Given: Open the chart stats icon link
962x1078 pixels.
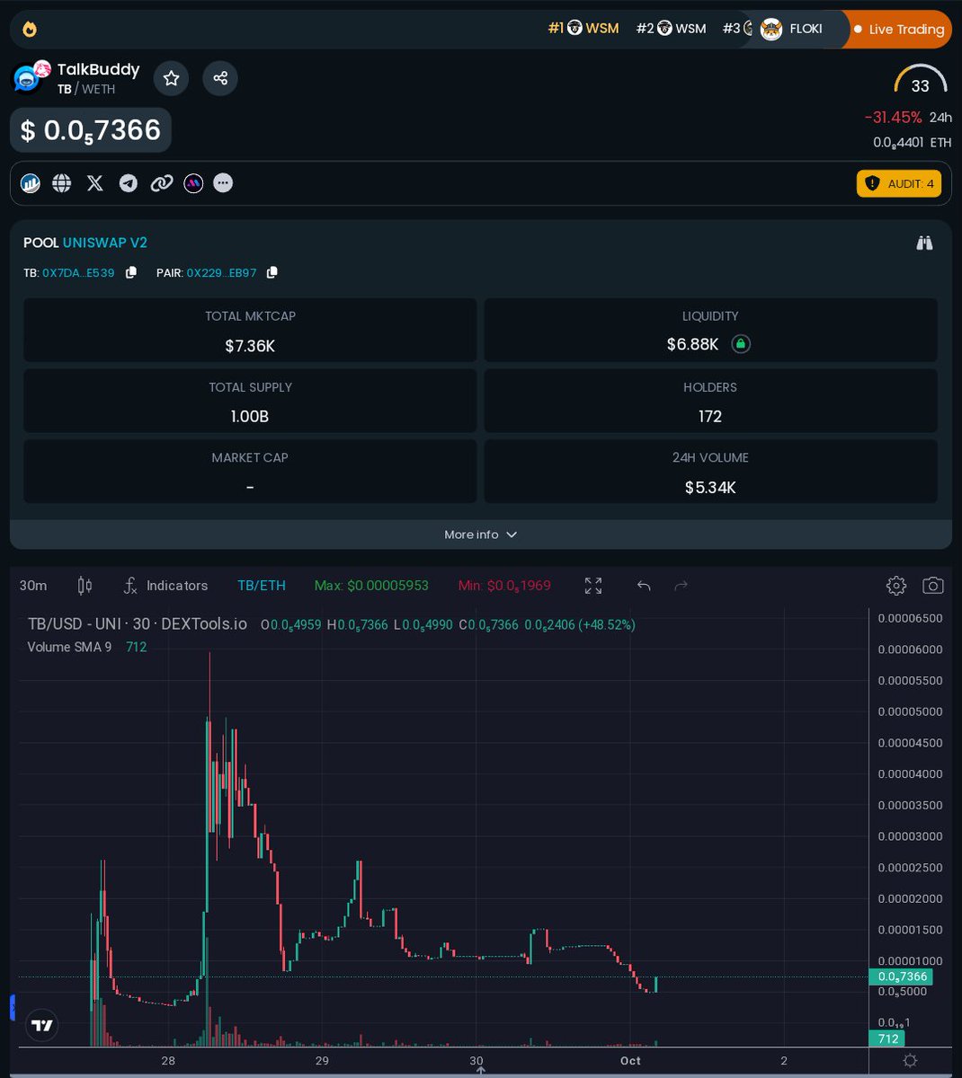Looking at the screenshot, I should click(x=30, y=183).
